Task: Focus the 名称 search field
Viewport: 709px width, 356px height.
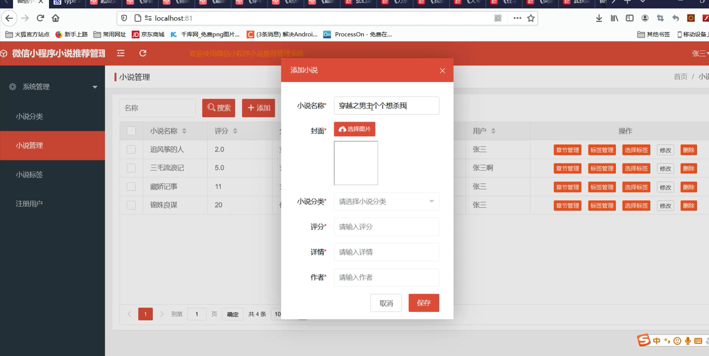Action: tap(157, 108)
